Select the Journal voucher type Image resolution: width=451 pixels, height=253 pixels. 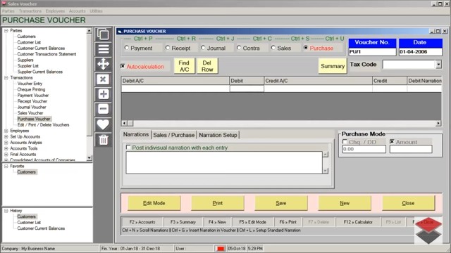click(203, 48)
